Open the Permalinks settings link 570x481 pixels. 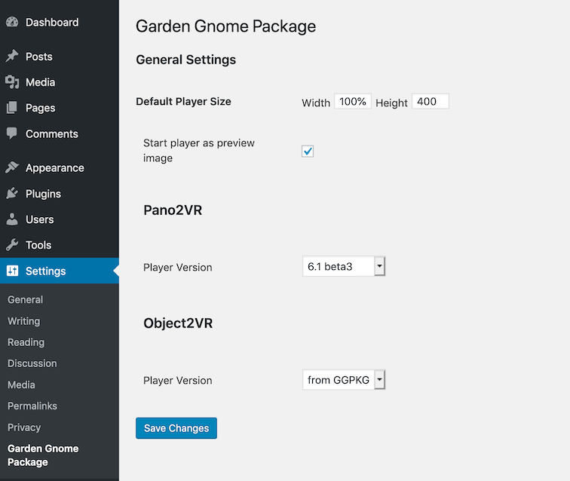pyautogui.click(x=32, y=406)
